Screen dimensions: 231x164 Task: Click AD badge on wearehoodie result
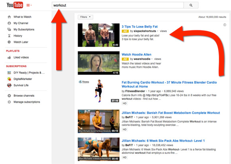[125, 59]
